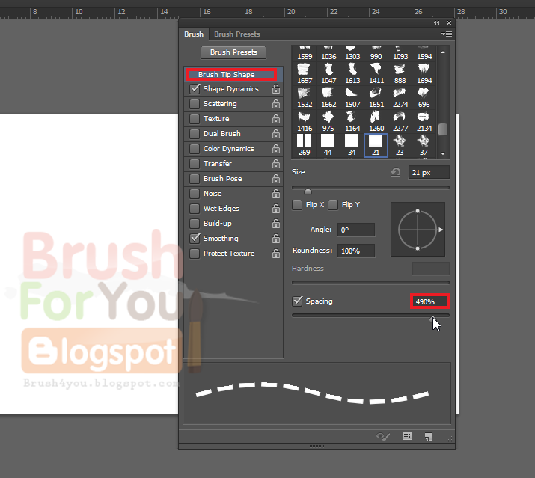535x478 pixels.
Task: Select brush preset 1662
Action: [x=328, y=97]
